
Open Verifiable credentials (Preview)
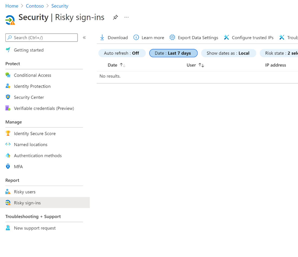click(44, 108)
